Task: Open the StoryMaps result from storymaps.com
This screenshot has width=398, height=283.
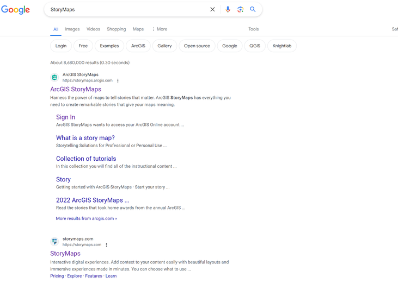Action: 65,254
